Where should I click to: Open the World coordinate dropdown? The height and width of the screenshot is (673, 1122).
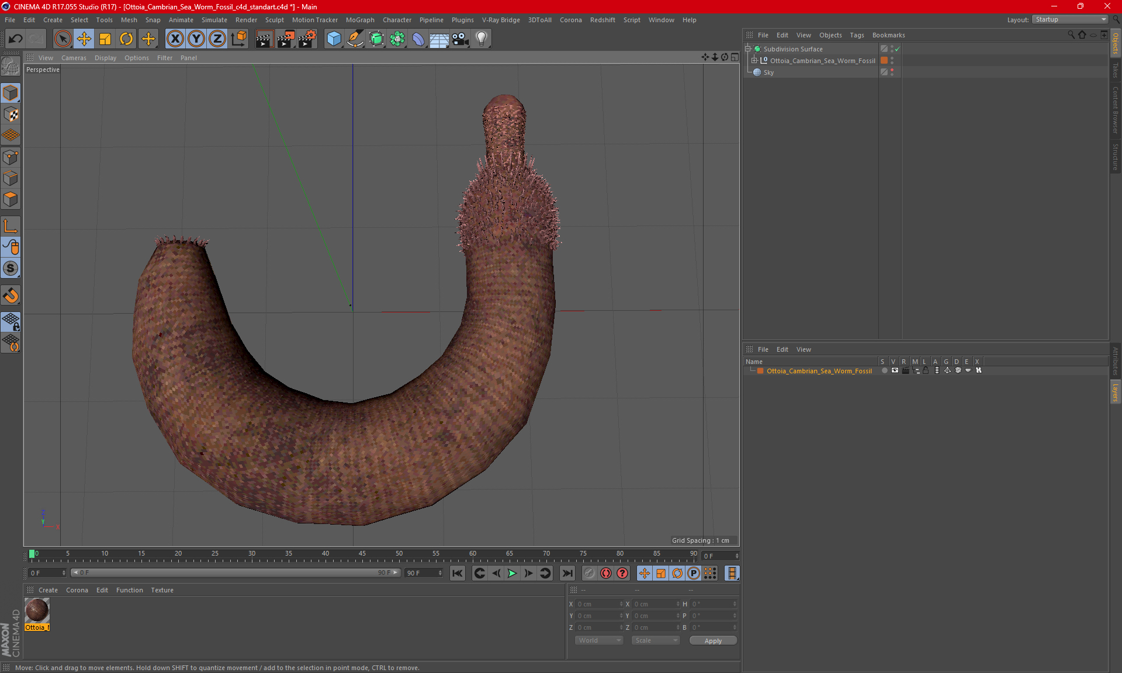(599, 640)
